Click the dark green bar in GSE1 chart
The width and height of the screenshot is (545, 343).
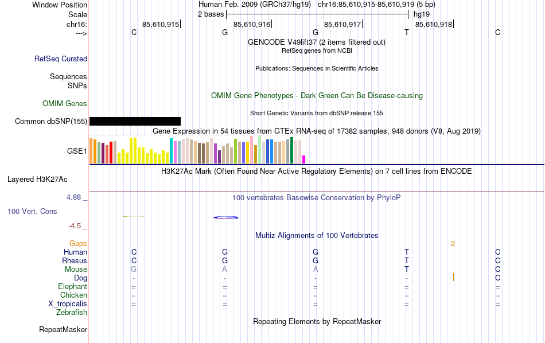coord(291,150)
